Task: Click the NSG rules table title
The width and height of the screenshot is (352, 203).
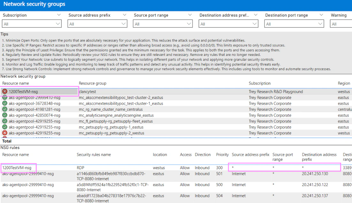Action: (x=10, y=147)
